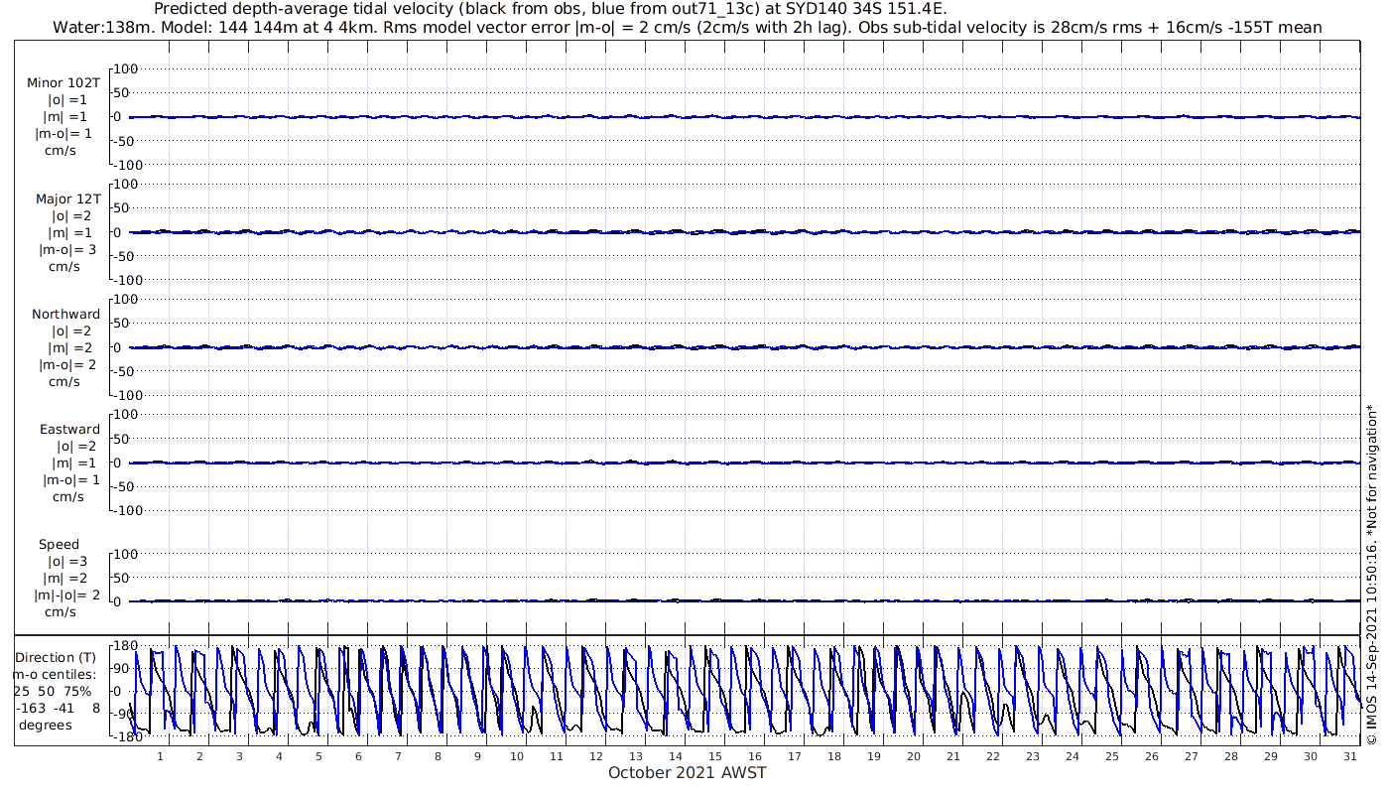The image size is (1389, 794).
Task: Click the "October 2021 AWST" axis title
Action: [x=688, y=772]
